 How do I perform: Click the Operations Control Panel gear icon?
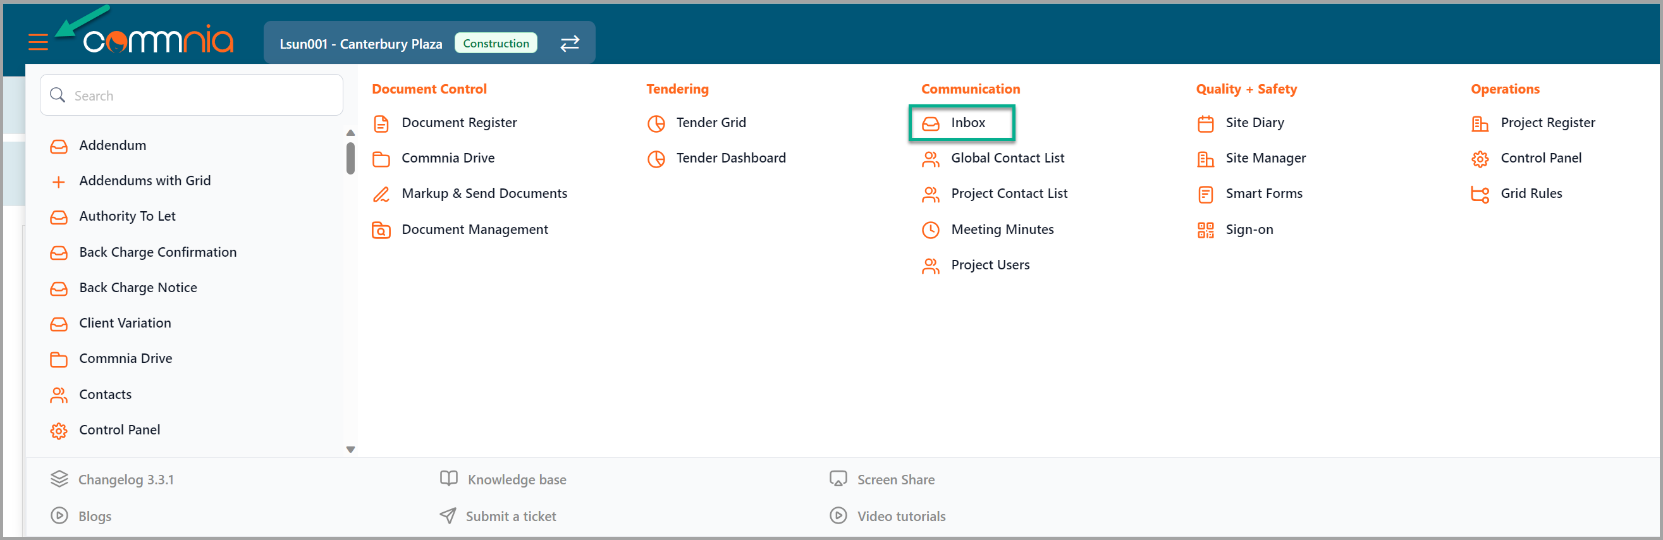(1480, 159)
